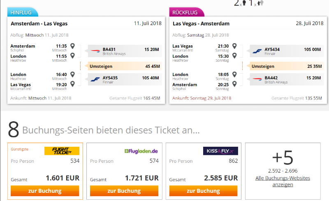The width and height of the screenshot is (329, 201).
Task: Open Alle Buchungs-Websites anzeigen link
Action: click(283, 181)
